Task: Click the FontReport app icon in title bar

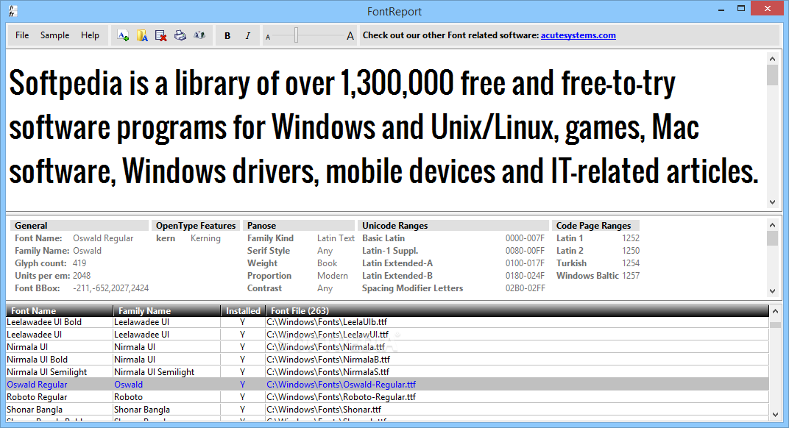Action: coord(12,10)
